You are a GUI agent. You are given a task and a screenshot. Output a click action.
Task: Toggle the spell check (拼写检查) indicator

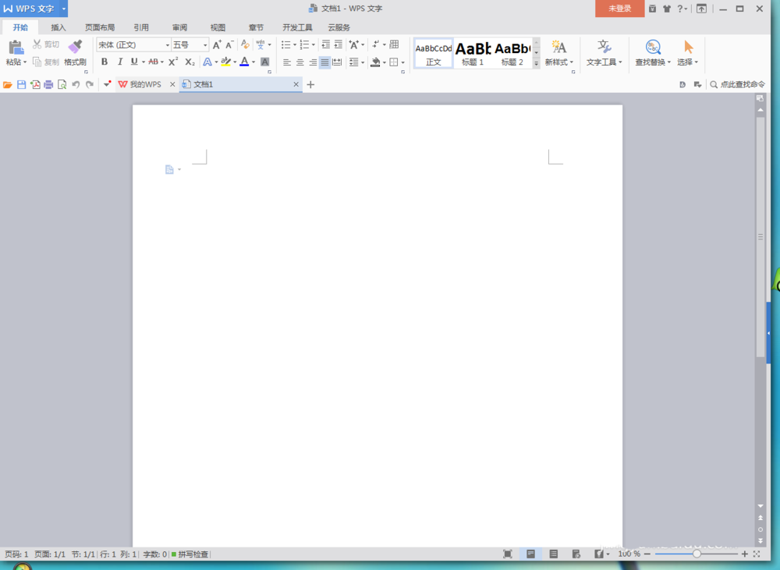(x=190, y=554)
